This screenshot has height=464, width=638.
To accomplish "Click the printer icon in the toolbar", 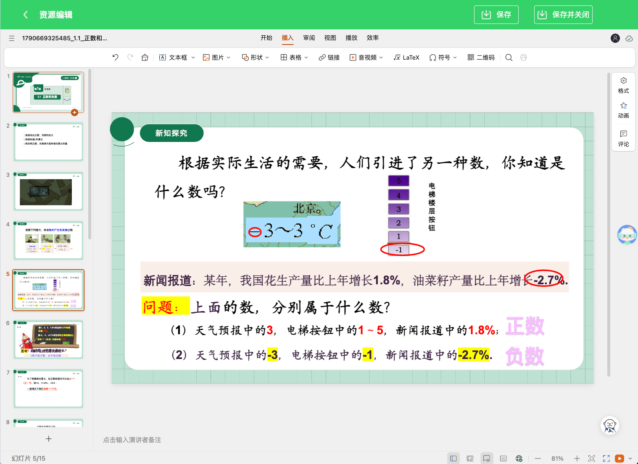I will (524, 58).
